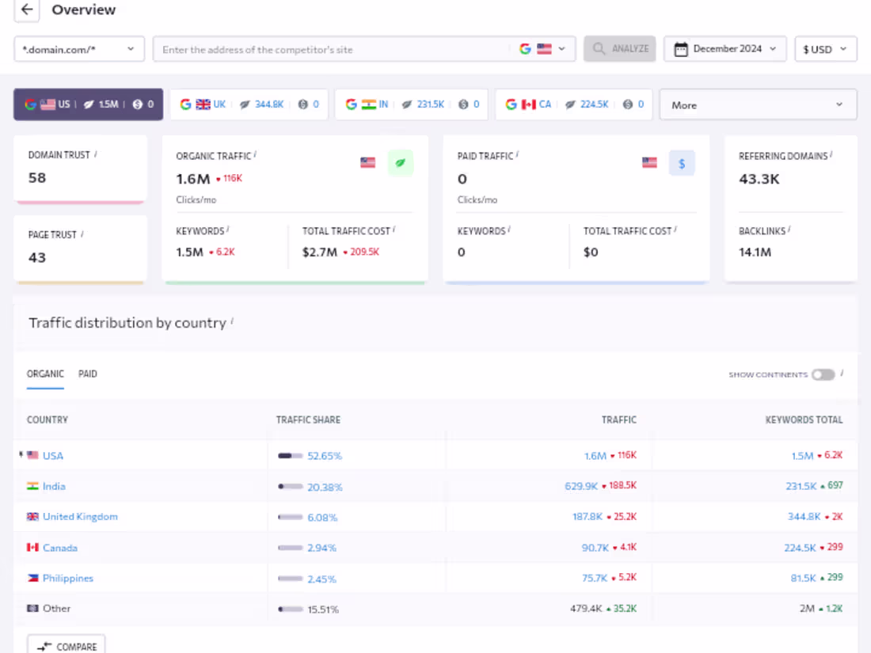This screenshot has height=653, width=871.
Task: Click the info icon beside Traffic distribution heading
Action: (232, 321)
